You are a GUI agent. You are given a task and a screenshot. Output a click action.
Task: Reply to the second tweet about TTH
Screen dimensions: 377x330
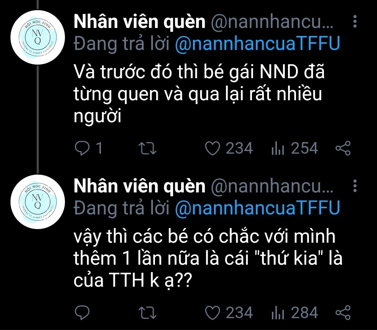tap(82, 313)
